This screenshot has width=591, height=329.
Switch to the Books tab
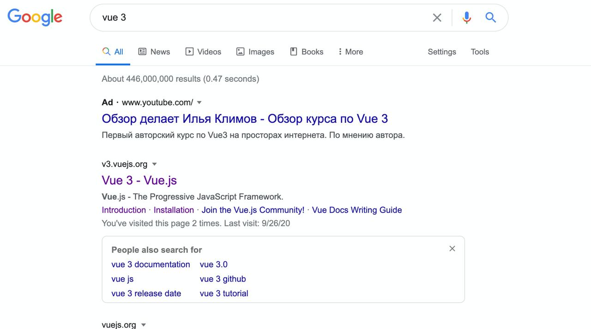307,52
